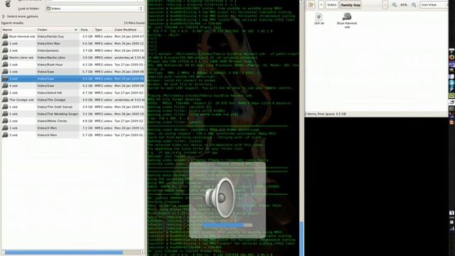This screenshot has width=455, height=256.
Task: Click the file icon of 3.vob in Video/X Men
Action: coord(5,135)
